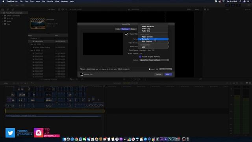Open the Window menu
Viewport: 252px width, 142px height.
coord(64,1)
